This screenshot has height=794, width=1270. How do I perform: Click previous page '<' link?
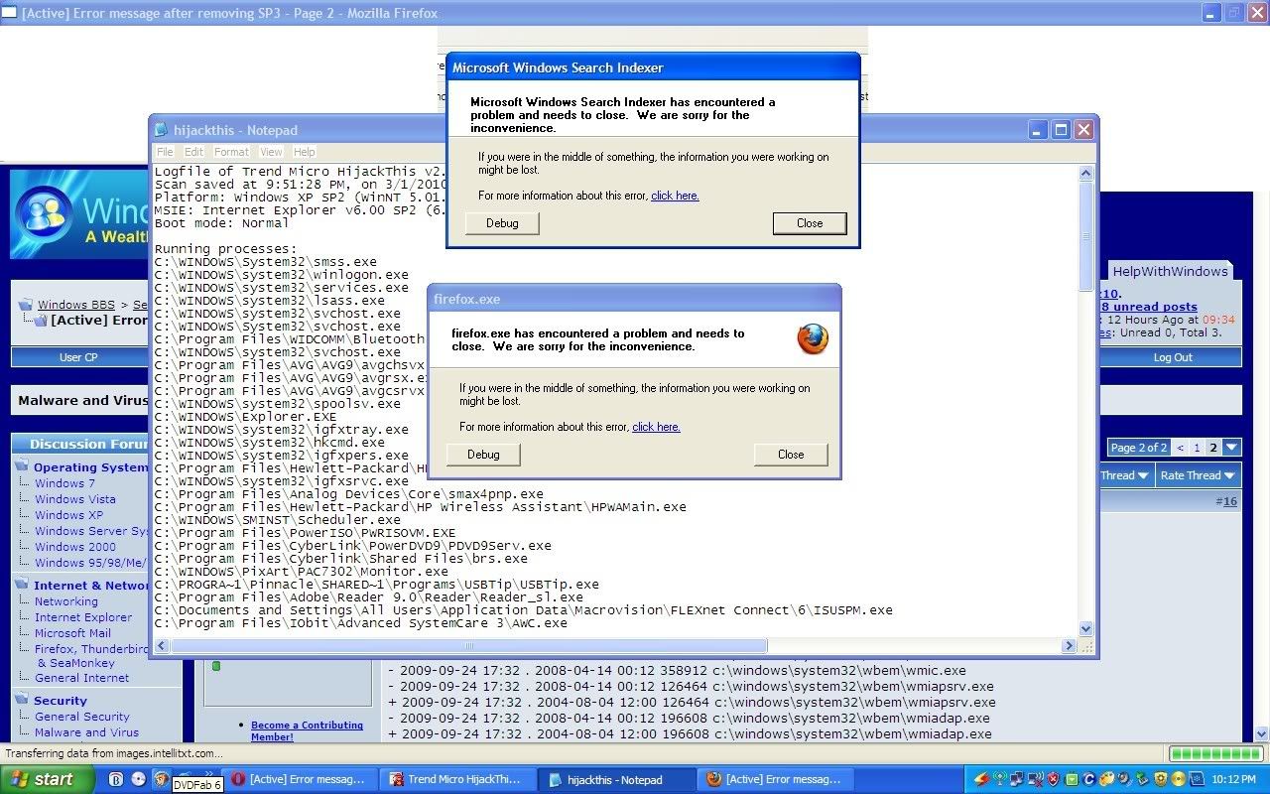click(x=1180, y=448)
